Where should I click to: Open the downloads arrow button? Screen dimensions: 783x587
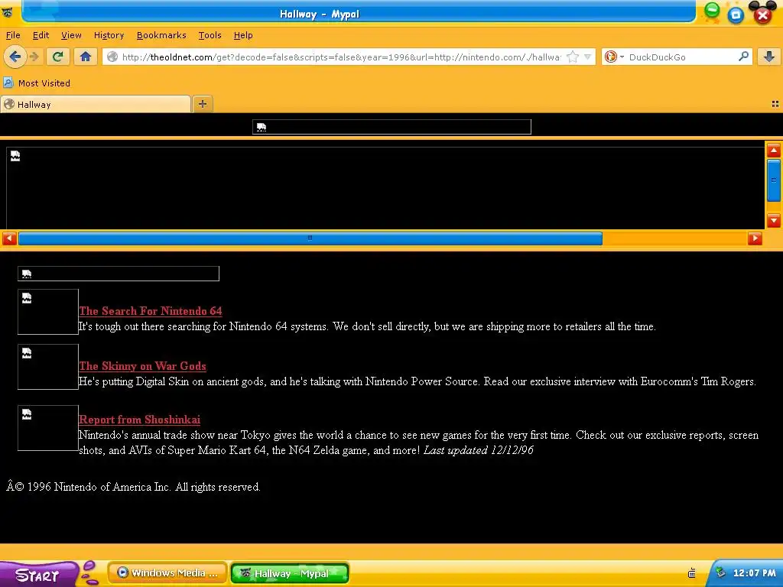pos(769,57)
